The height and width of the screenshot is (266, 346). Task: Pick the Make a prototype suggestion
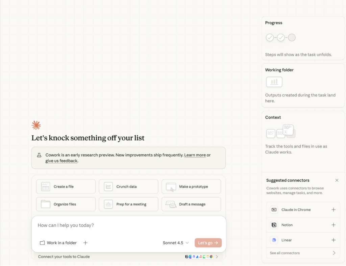[x=191, y=186]
